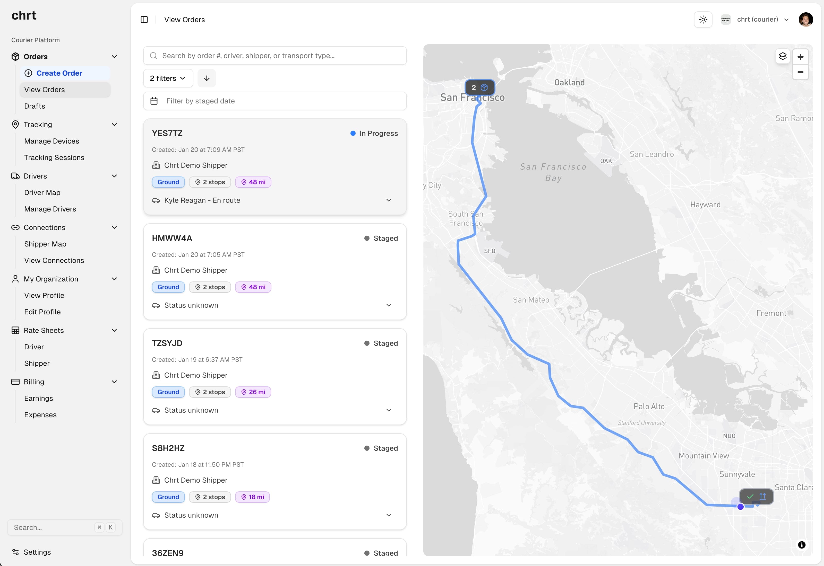Image resolution: width=824 pixels, height=566 pixels.
Task: Zoom in on the map
Action: (x=800, y=57)
